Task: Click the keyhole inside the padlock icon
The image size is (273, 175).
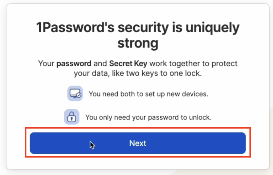Action: pos(71,118)
